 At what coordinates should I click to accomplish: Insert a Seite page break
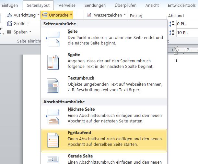click(x=104, y=39)
